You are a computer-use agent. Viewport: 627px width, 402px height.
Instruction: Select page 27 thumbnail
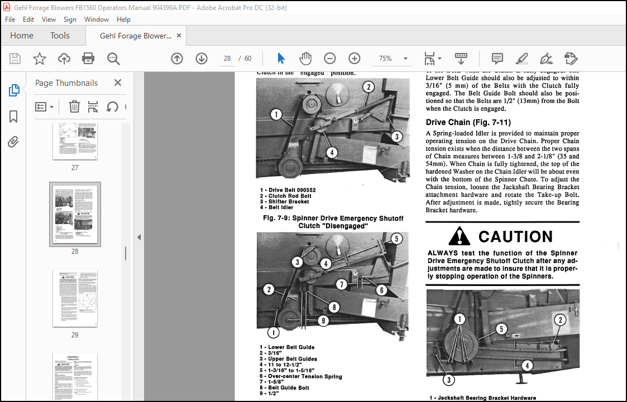[x=75, y=141]
